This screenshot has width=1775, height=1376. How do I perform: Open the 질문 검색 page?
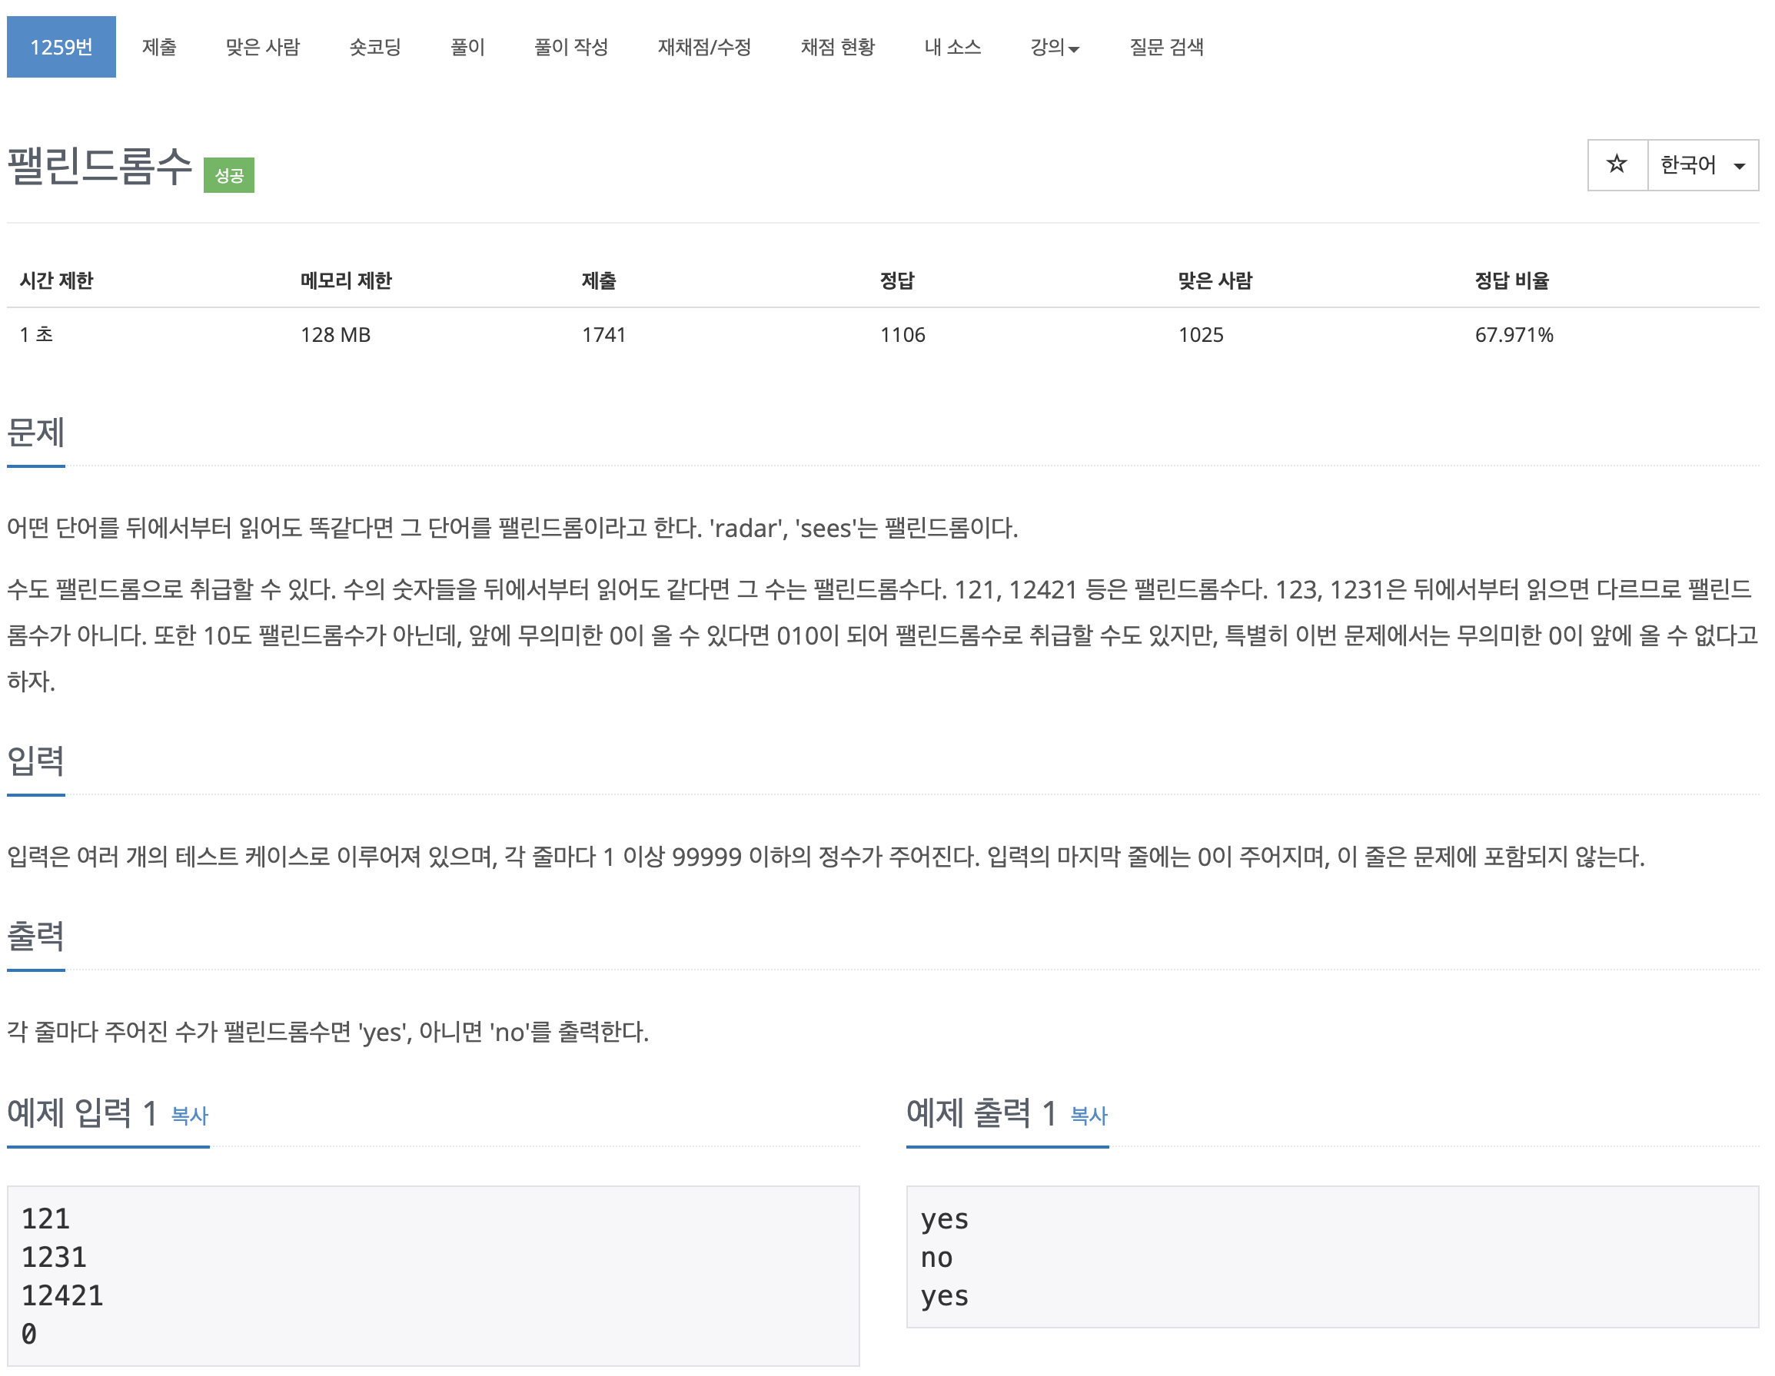tap(1166, 47)
